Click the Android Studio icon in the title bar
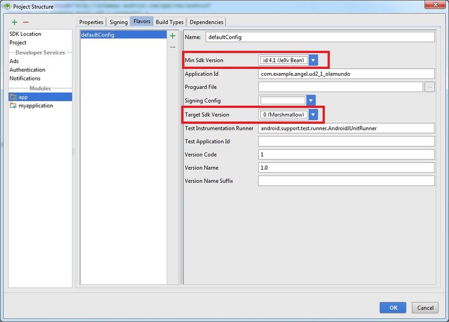The width and height of the screenshot is (449, 322). (7, 6)
